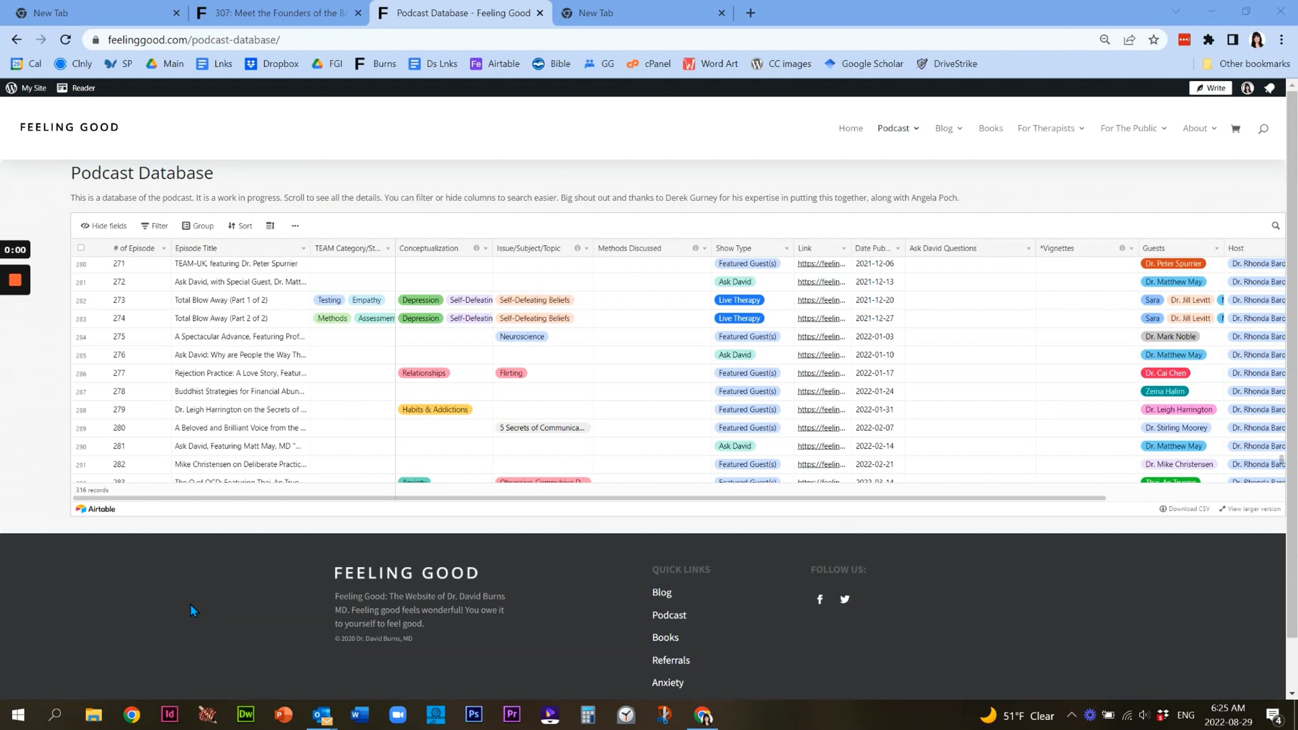Open the Airtable bookmark
This screenshot has height=730, width=1298.
point(494,63)
